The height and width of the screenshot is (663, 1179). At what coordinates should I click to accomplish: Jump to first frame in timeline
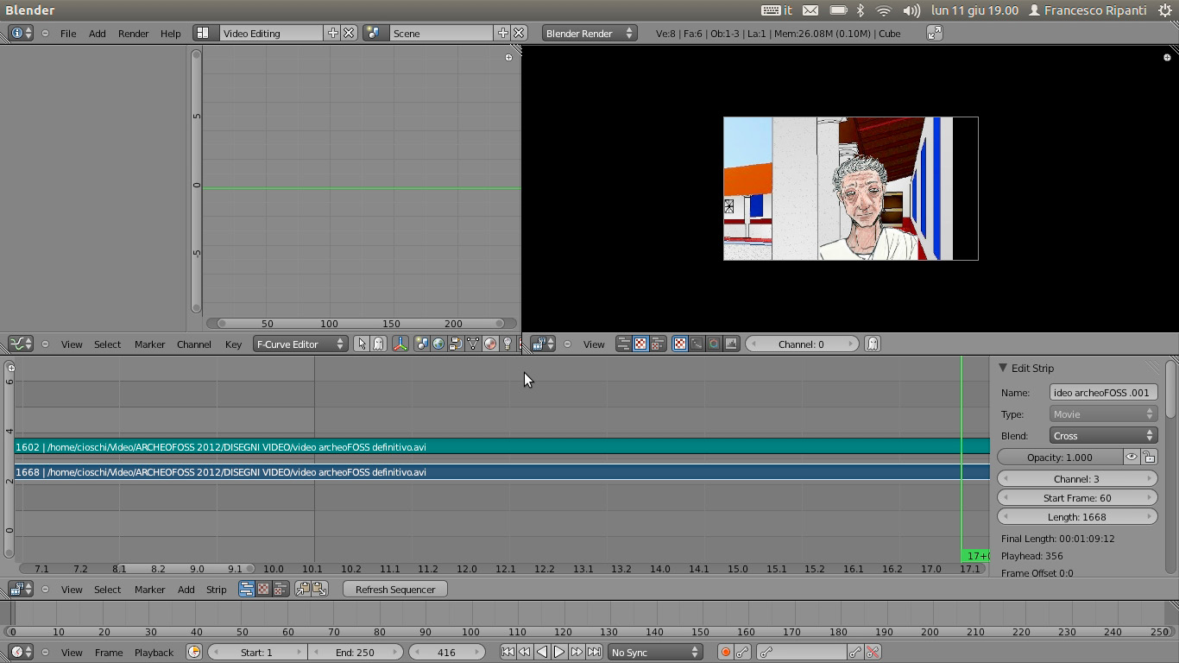tap(508, 652)
